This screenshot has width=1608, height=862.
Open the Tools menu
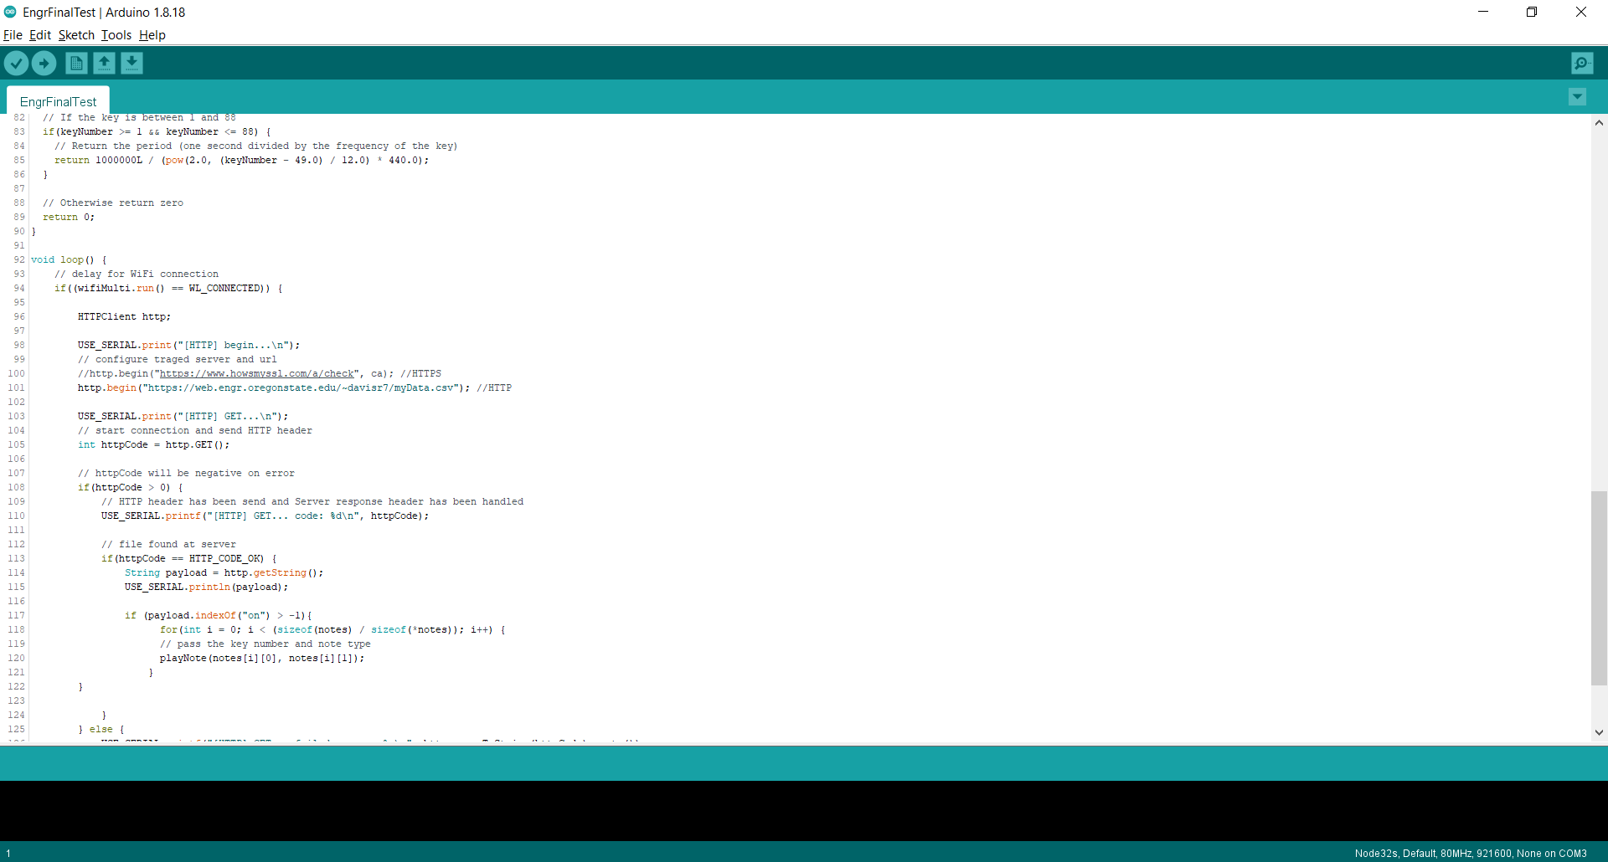116,35
